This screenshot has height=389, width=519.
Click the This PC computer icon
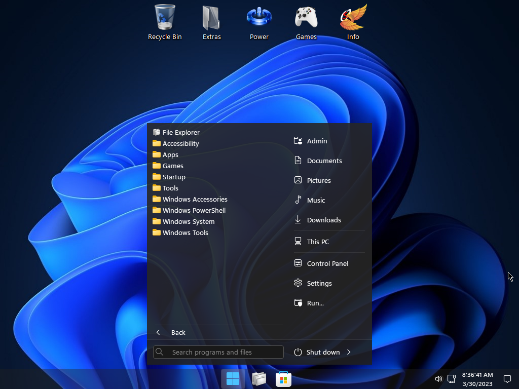coord(298,242)
